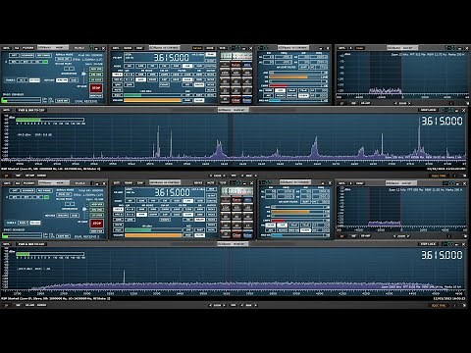Open RDSW in the bottom RX Control title bar
The height and width of the screenshot is (353, 471).
[x=129, y=182]
